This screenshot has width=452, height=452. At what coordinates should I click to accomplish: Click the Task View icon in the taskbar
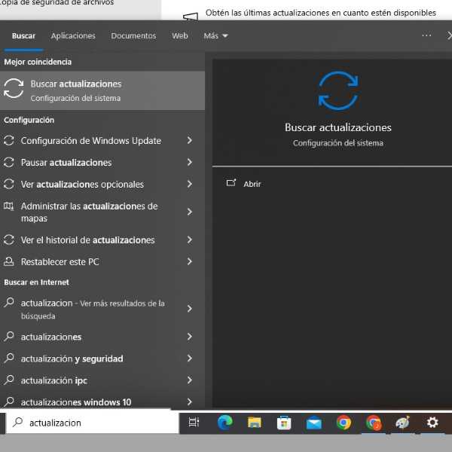click(x=194, y=423)
